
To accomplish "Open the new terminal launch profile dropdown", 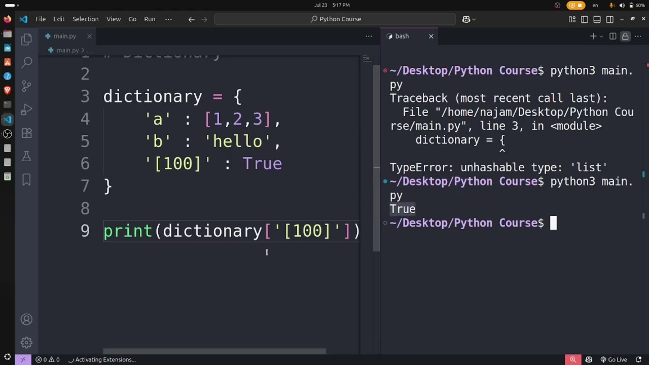I will point(601,36).
